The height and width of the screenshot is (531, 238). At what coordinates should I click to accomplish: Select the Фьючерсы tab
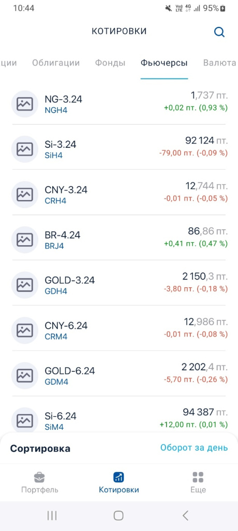pos(165,63)
